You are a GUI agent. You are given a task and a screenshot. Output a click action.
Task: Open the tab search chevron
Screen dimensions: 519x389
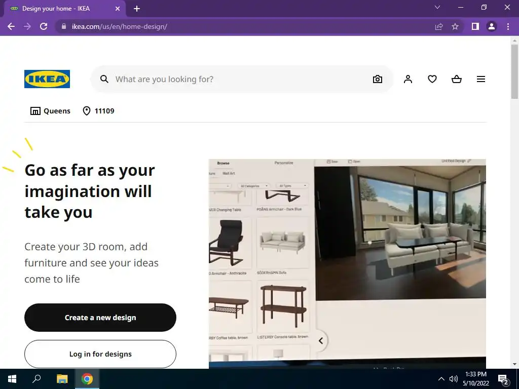(x=437, y=7)
